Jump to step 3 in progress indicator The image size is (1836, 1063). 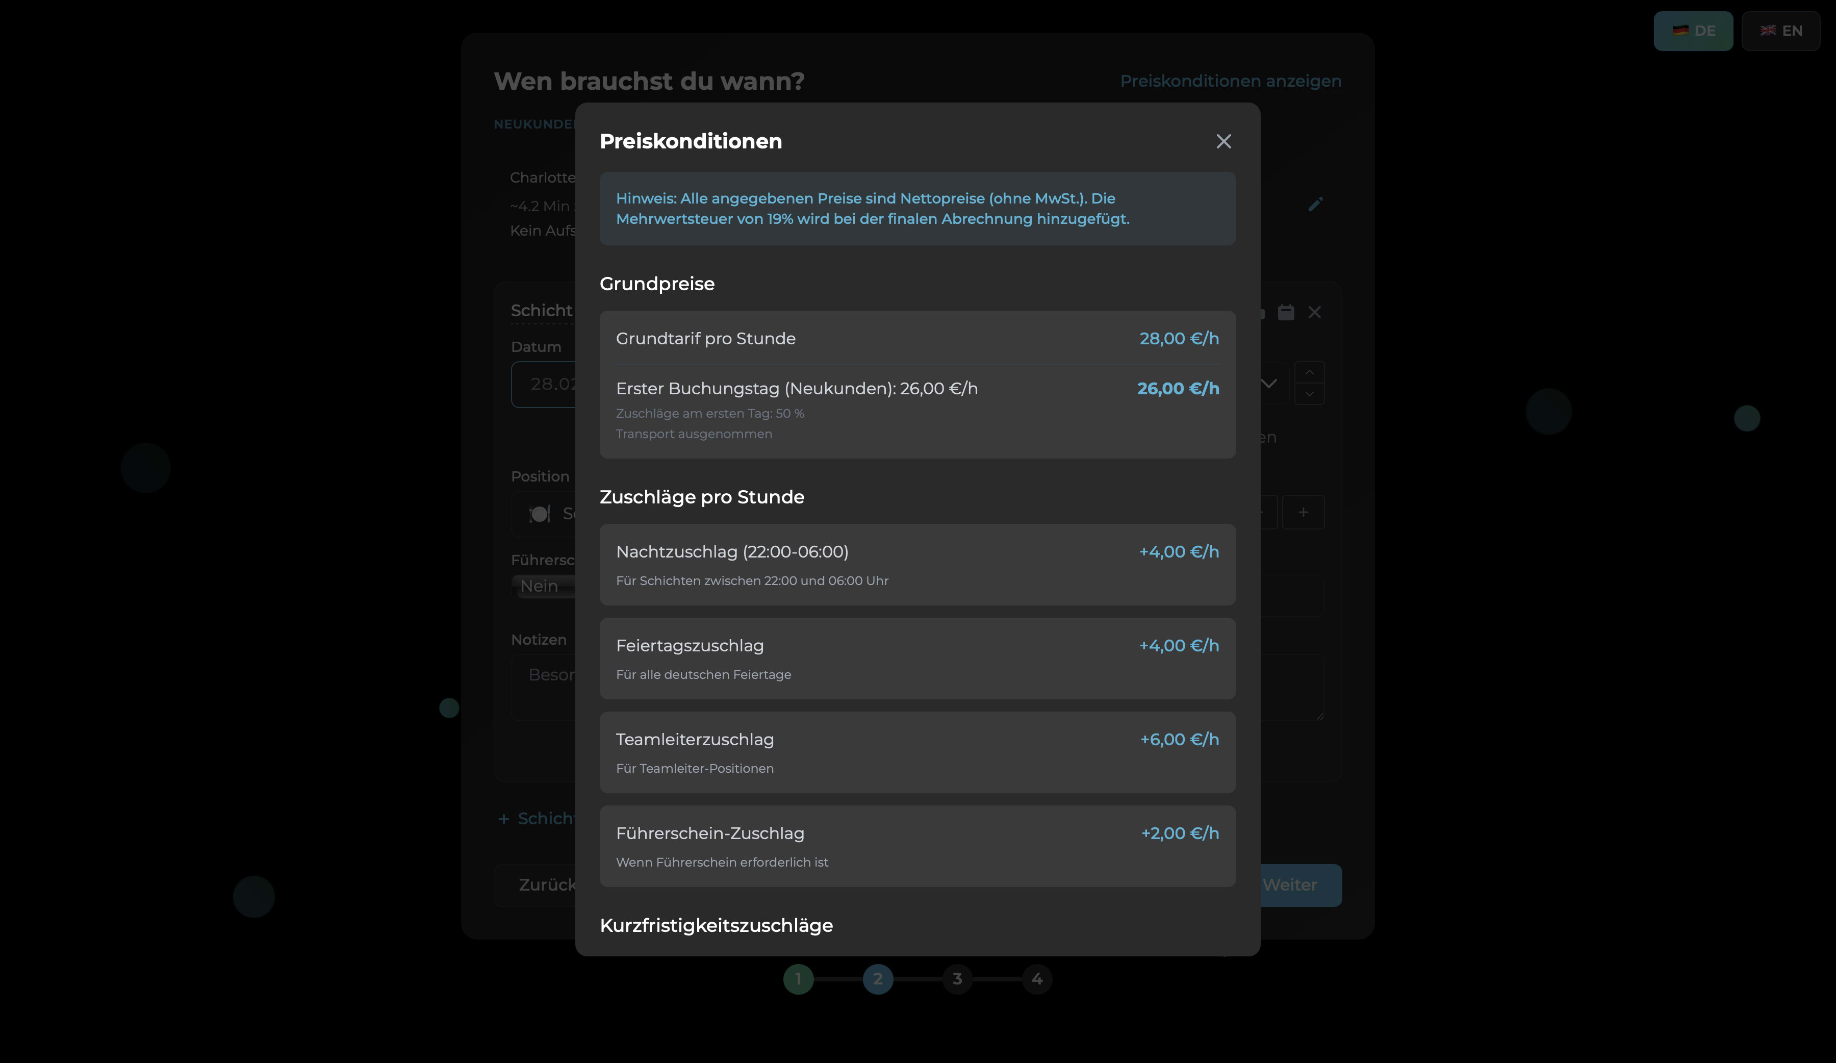coord(957,978)
